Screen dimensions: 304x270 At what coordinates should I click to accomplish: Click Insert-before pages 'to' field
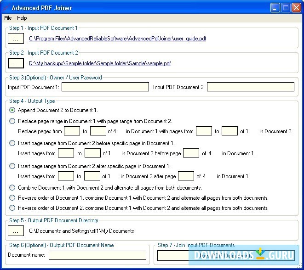93,153
